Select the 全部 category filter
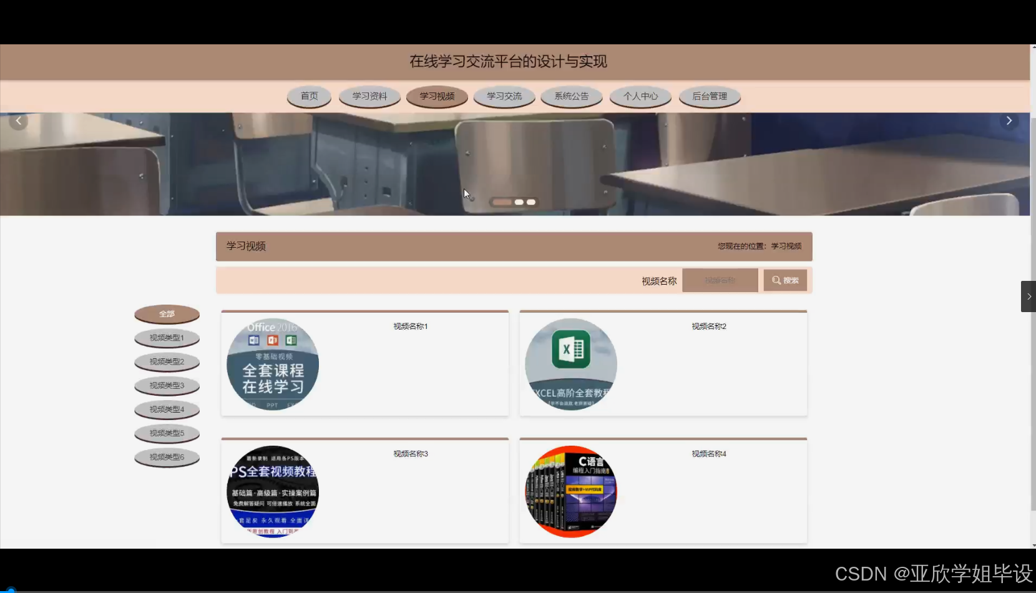 (x=167, y=314)
